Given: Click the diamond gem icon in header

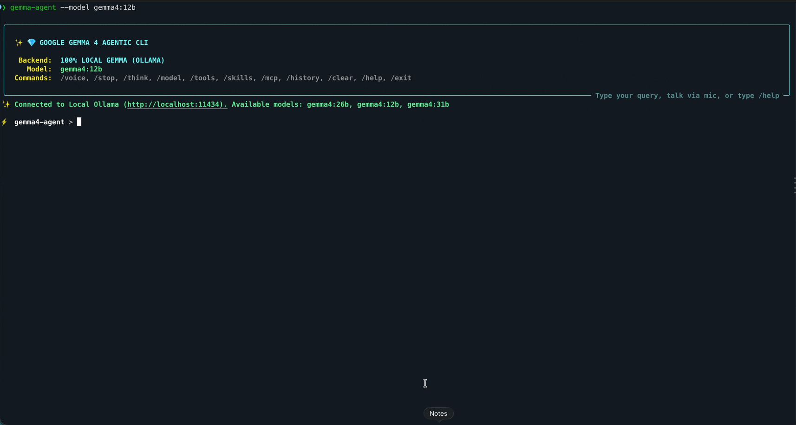Looking at the screenshot, I should coord(31,43).
